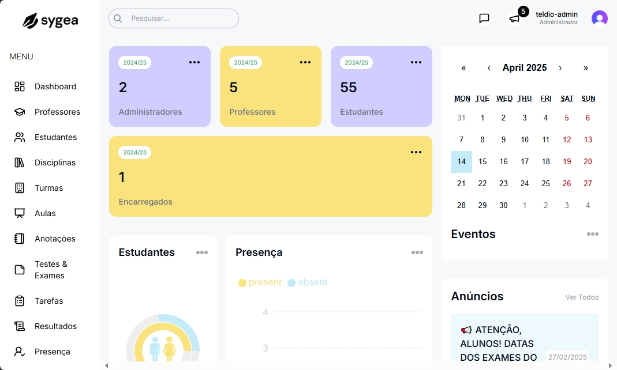
Task: Expand the Eventos options menu
Action: tap(592, 234)
